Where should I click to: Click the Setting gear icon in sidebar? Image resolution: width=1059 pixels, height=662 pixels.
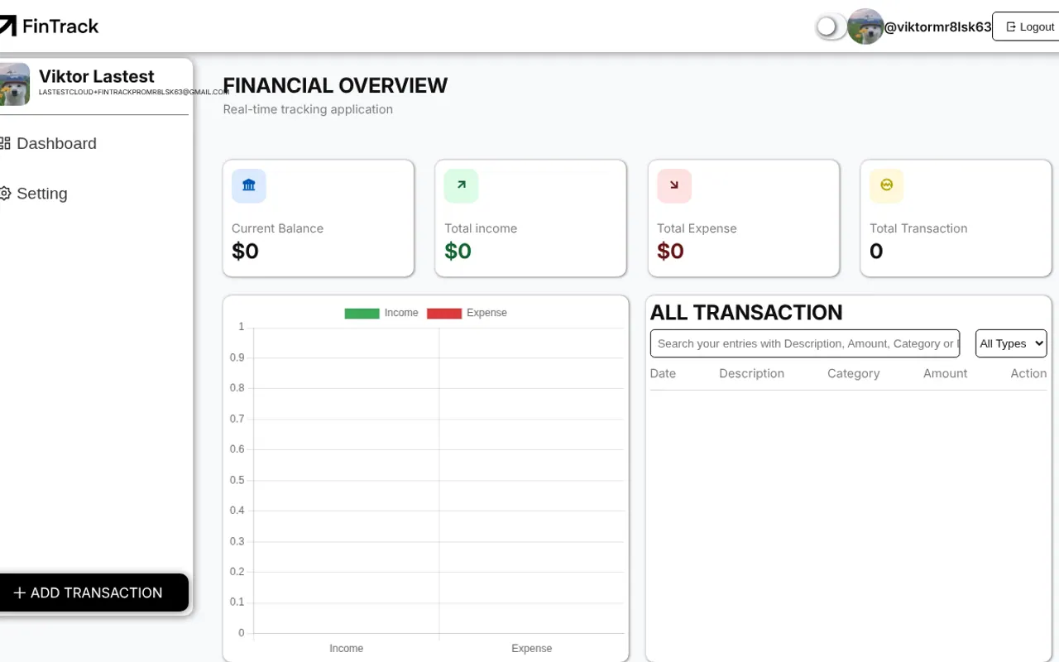[x=5, y=194]
